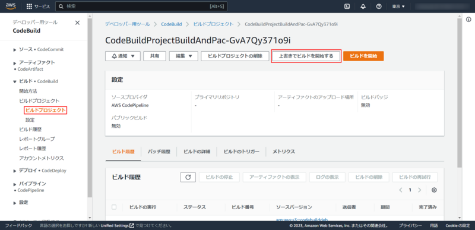This screenshot has width=475, height=230.
Task: Switch to バッチ履歴 tab
Action: [x=159, y=152]
